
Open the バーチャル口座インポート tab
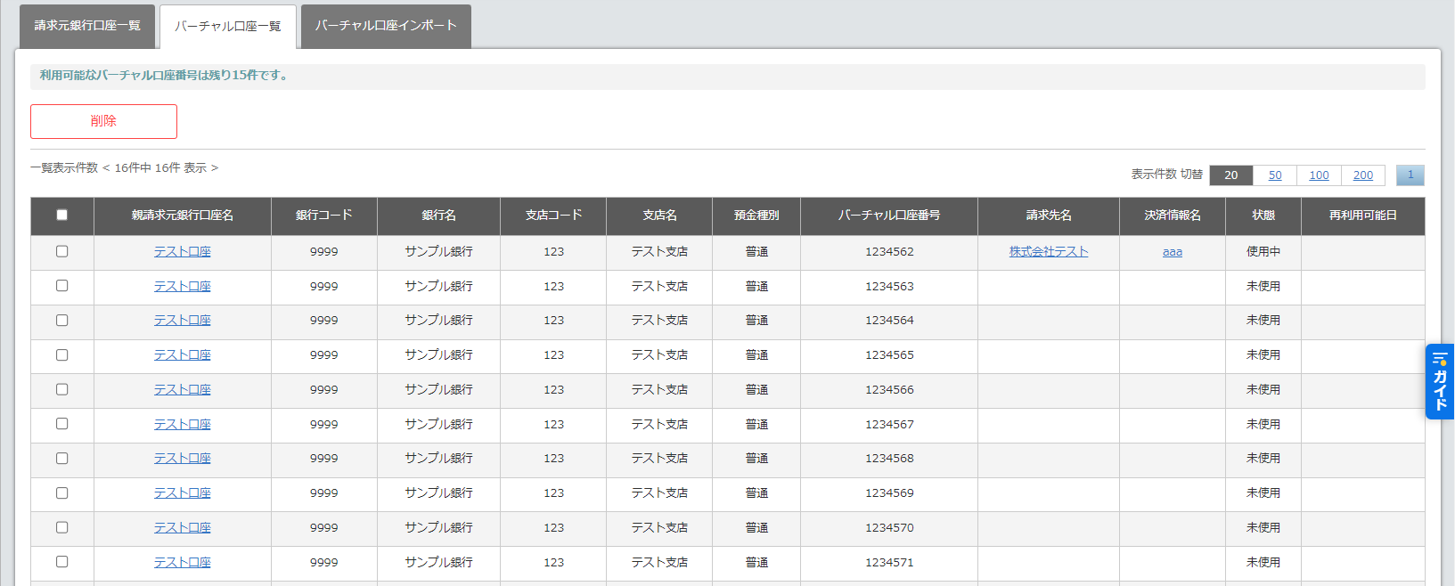coord(386,26)
